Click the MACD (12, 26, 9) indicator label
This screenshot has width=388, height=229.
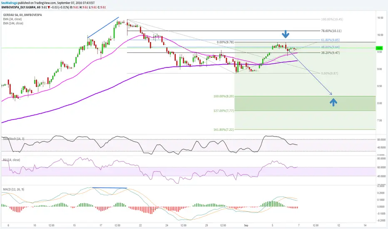click(14, 189)
